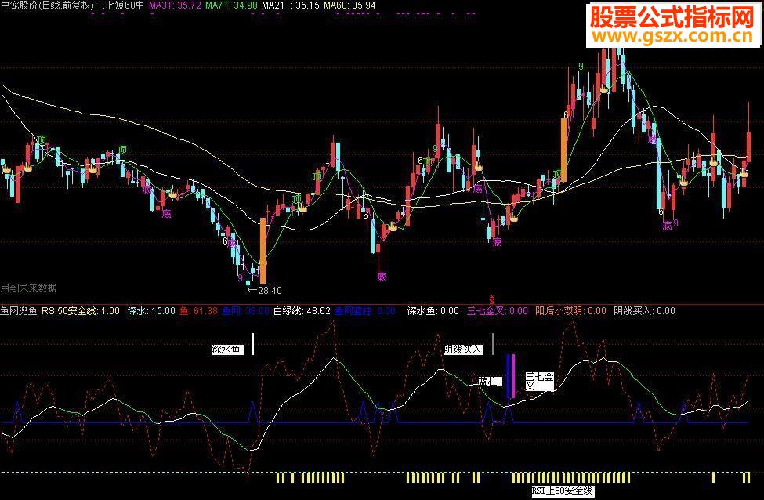
Task: Click the 深水鱼 annotation box
Action: [227, 350]
